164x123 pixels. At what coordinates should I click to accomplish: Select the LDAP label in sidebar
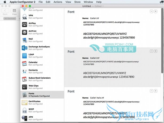click(31, 55)
